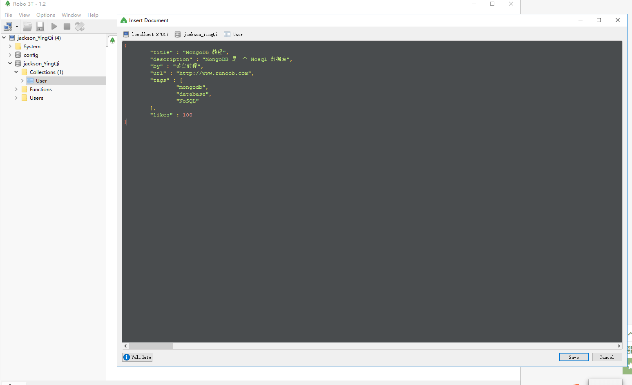Click the green leaf tab icon behind dialog
Screen dimensions: 632x385
tap(112, 40)
